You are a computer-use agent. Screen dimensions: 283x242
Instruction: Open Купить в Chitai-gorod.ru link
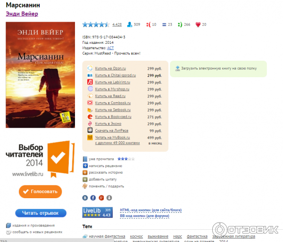(116, 75)
